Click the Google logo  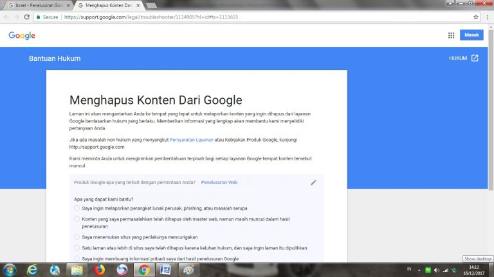(22, 35)
